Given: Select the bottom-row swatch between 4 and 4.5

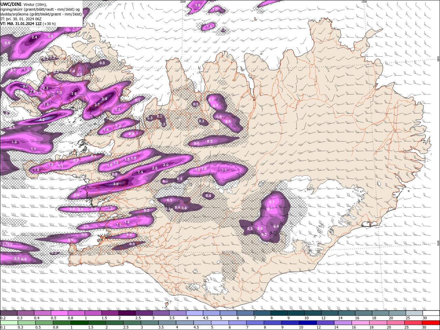Looking at the screenshot, I should pos(185,323).
